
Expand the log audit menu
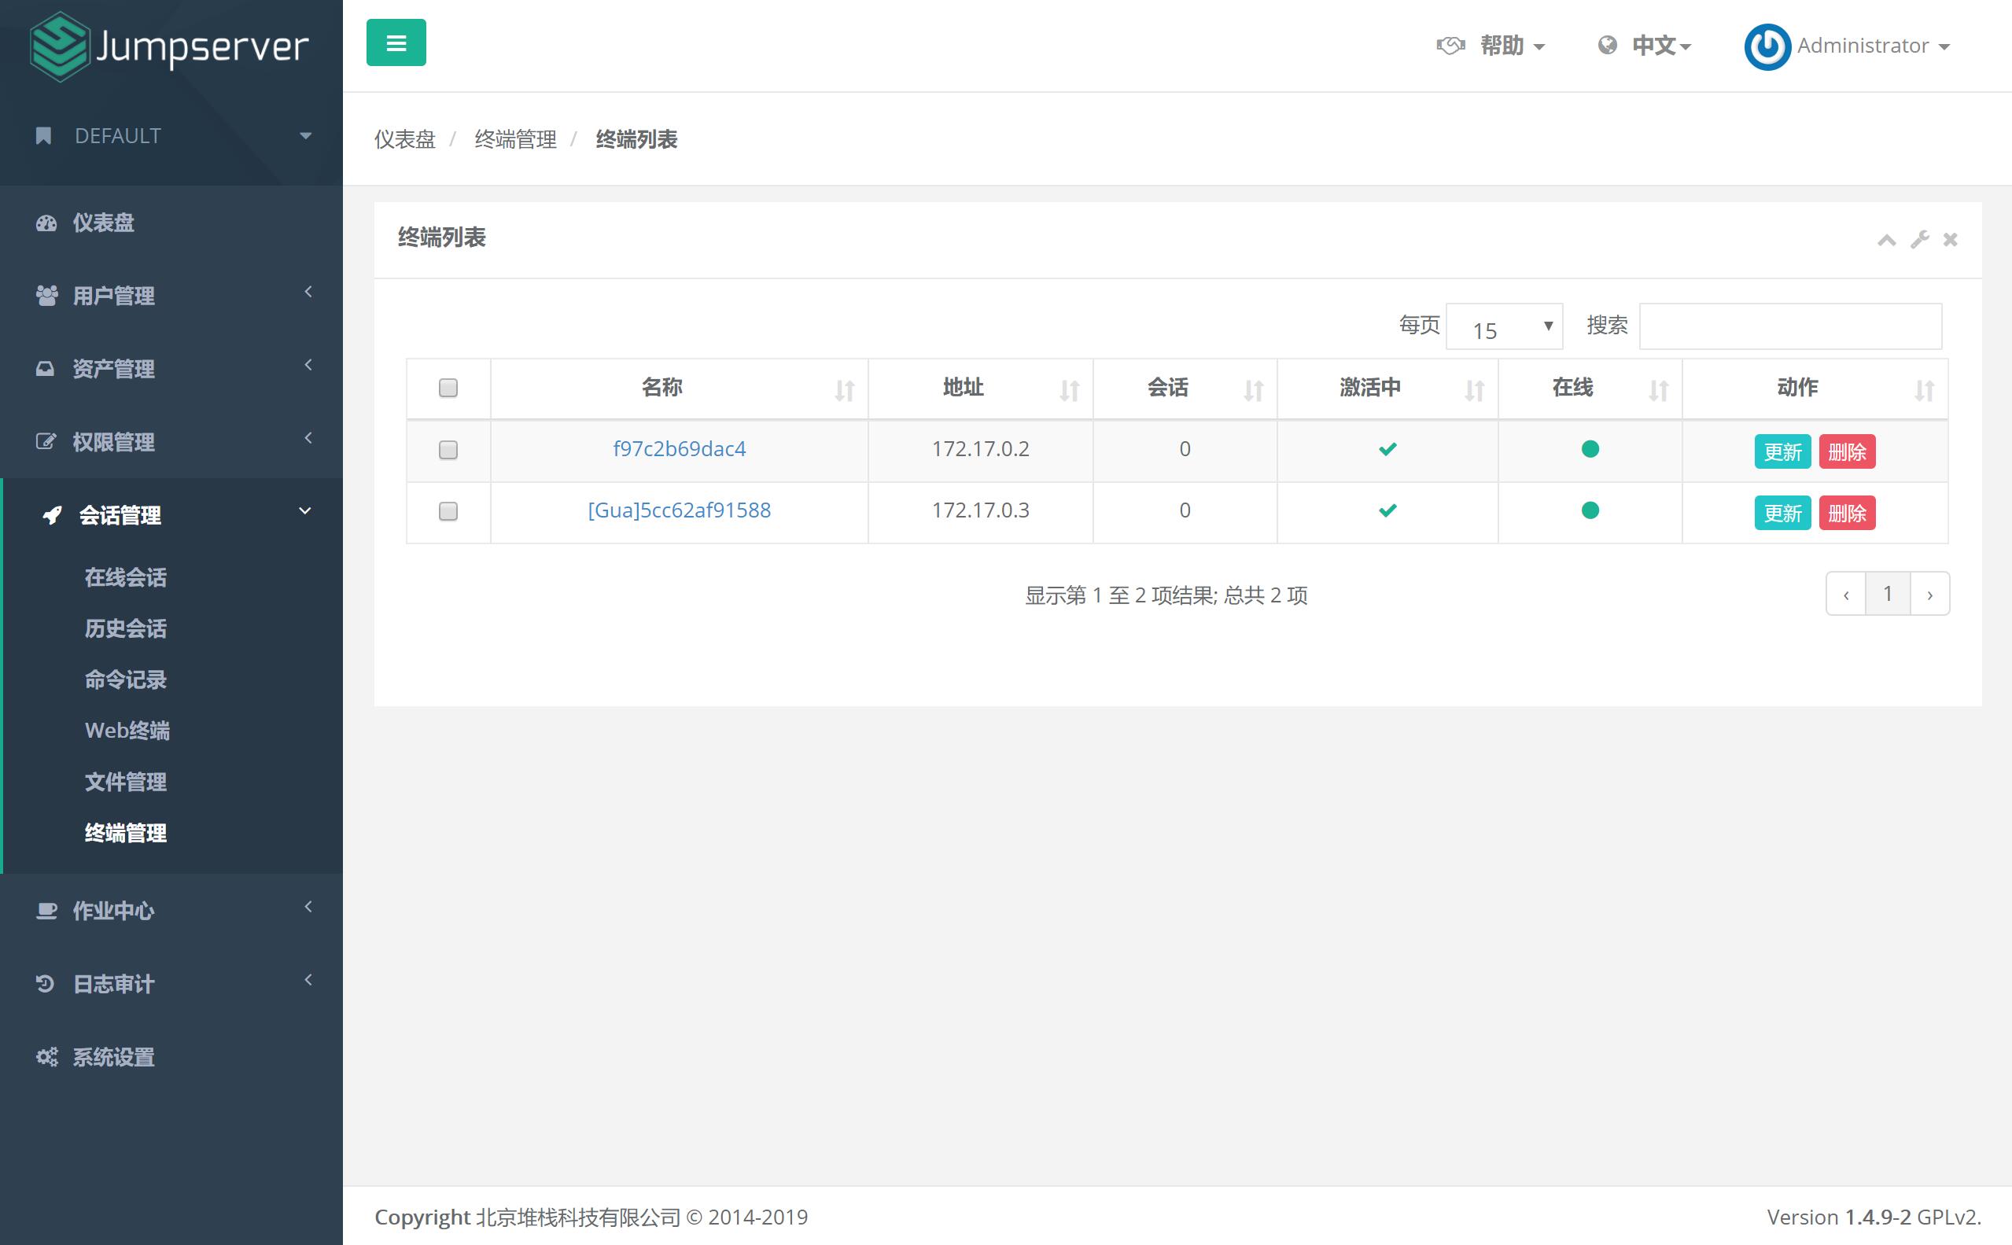click(x=171, y=983)
